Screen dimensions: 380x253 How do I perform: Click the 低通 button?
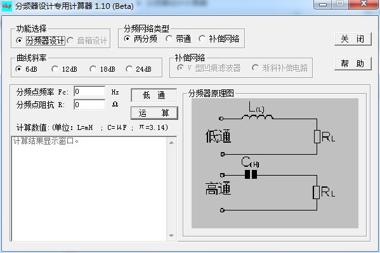click(154, 95)
